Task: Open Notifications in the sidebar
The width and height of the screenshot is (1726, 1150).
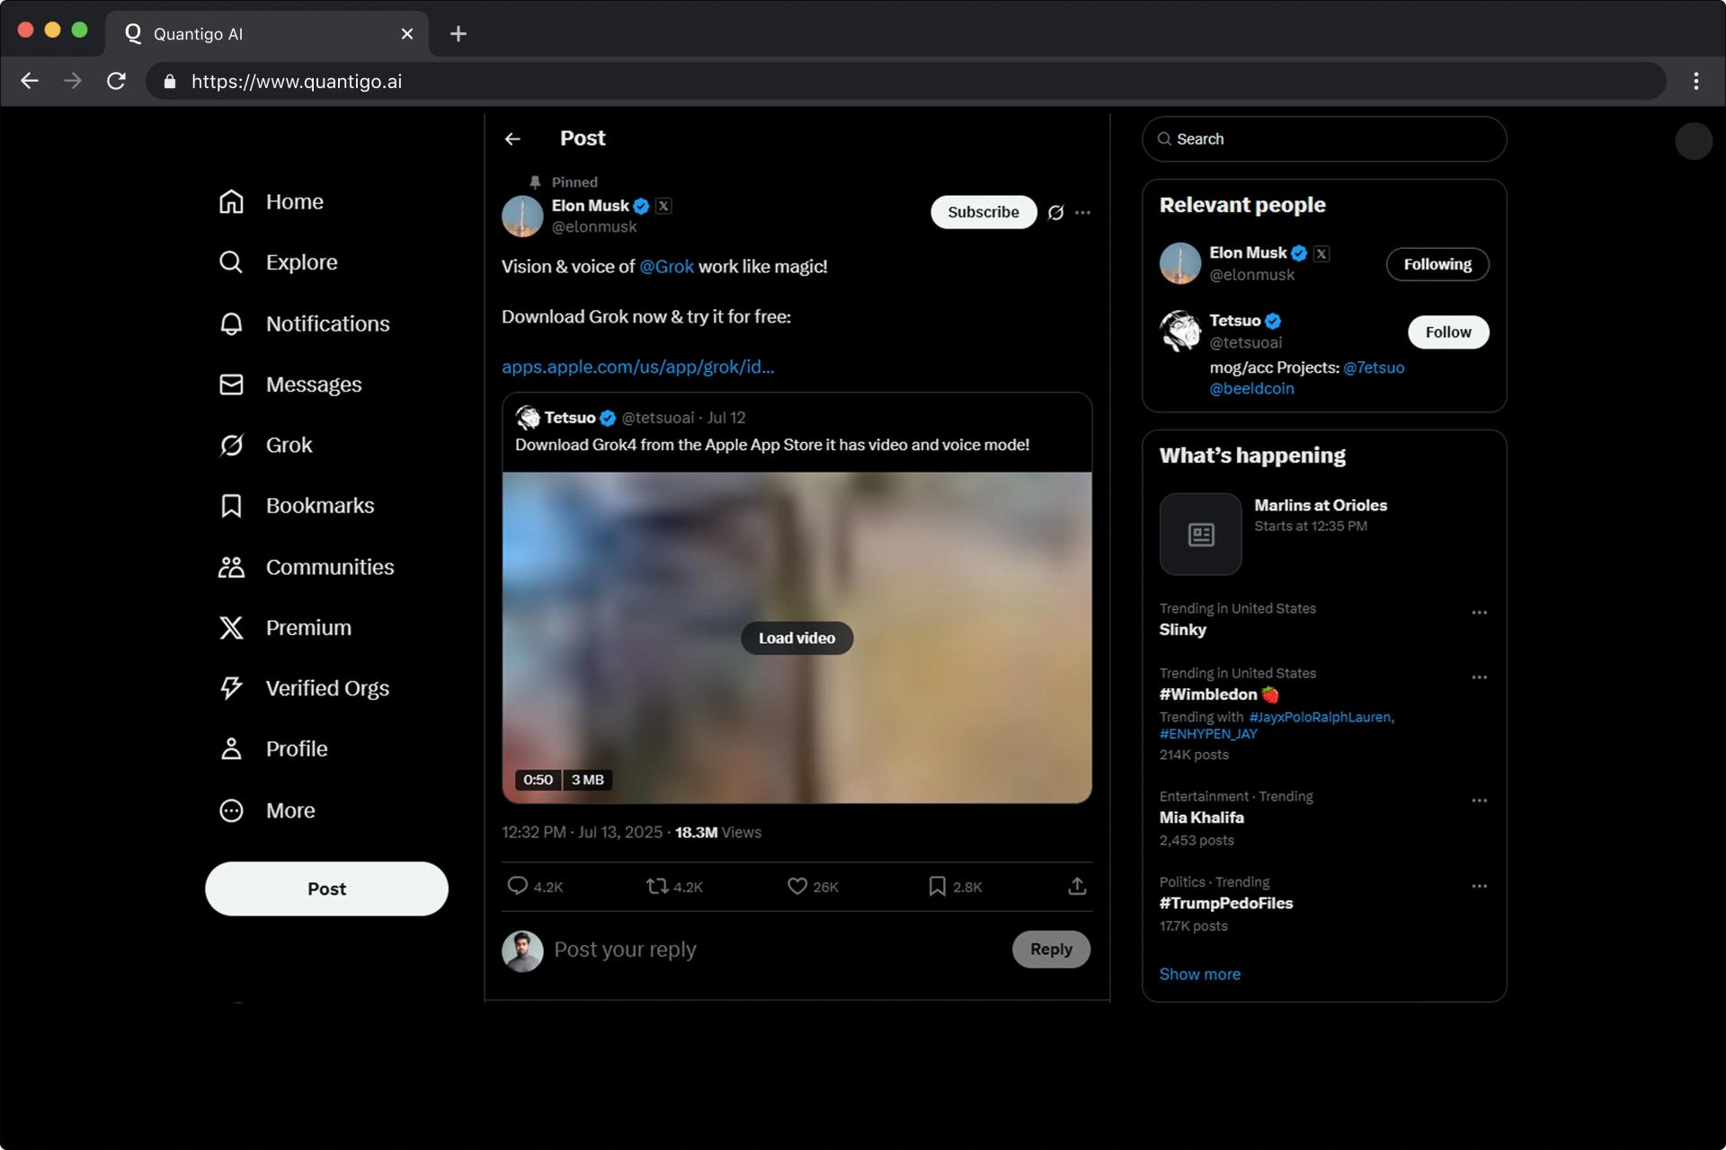Action: tap(304, 323)
